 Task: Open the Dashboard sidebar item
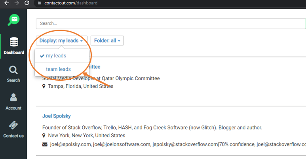tap(14, 46)
